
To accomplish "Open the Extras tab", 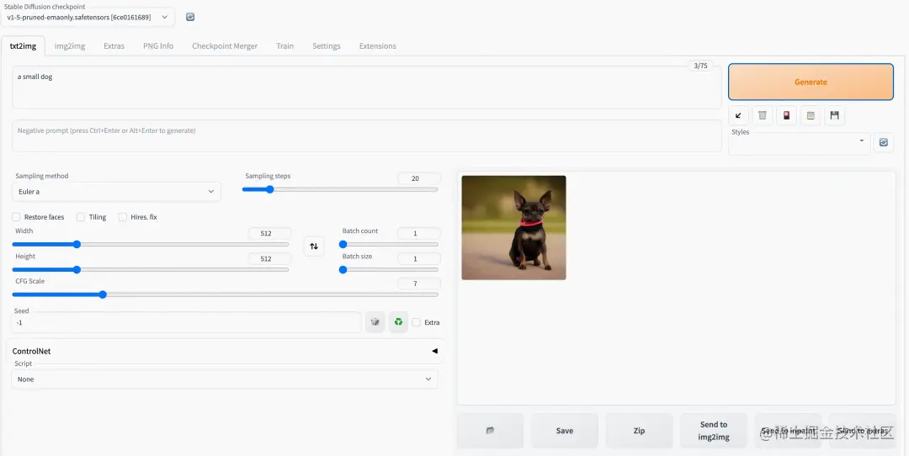I will (114, 45).
